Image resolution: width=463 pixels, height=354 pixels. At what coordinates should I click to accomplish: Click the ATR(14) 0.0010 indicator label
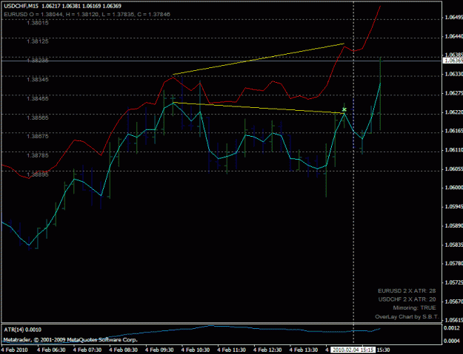pyautogui.click(x=22, y=330)
